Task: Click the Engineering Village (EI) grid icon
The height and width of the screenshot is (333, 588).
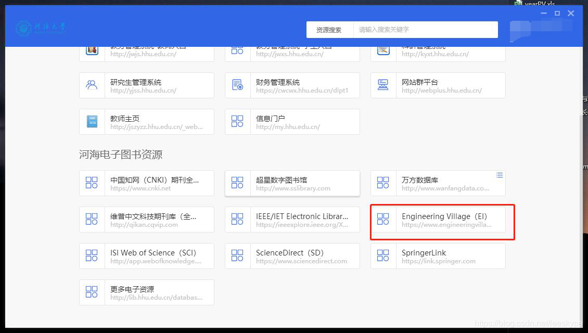Action: 383,220
